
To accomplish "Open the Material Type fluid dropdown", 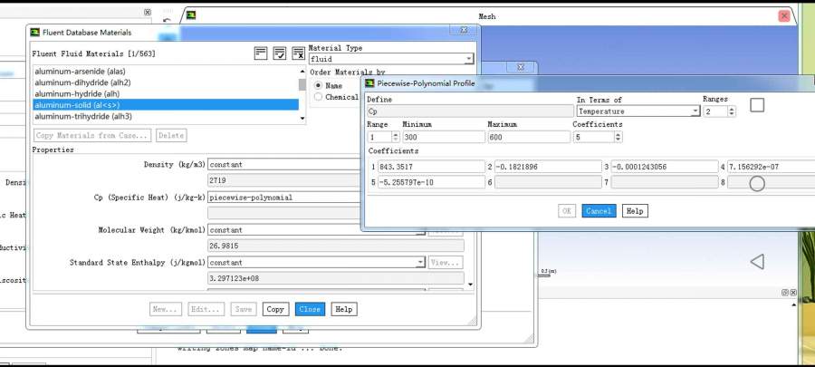I will (x=468, y=59).
